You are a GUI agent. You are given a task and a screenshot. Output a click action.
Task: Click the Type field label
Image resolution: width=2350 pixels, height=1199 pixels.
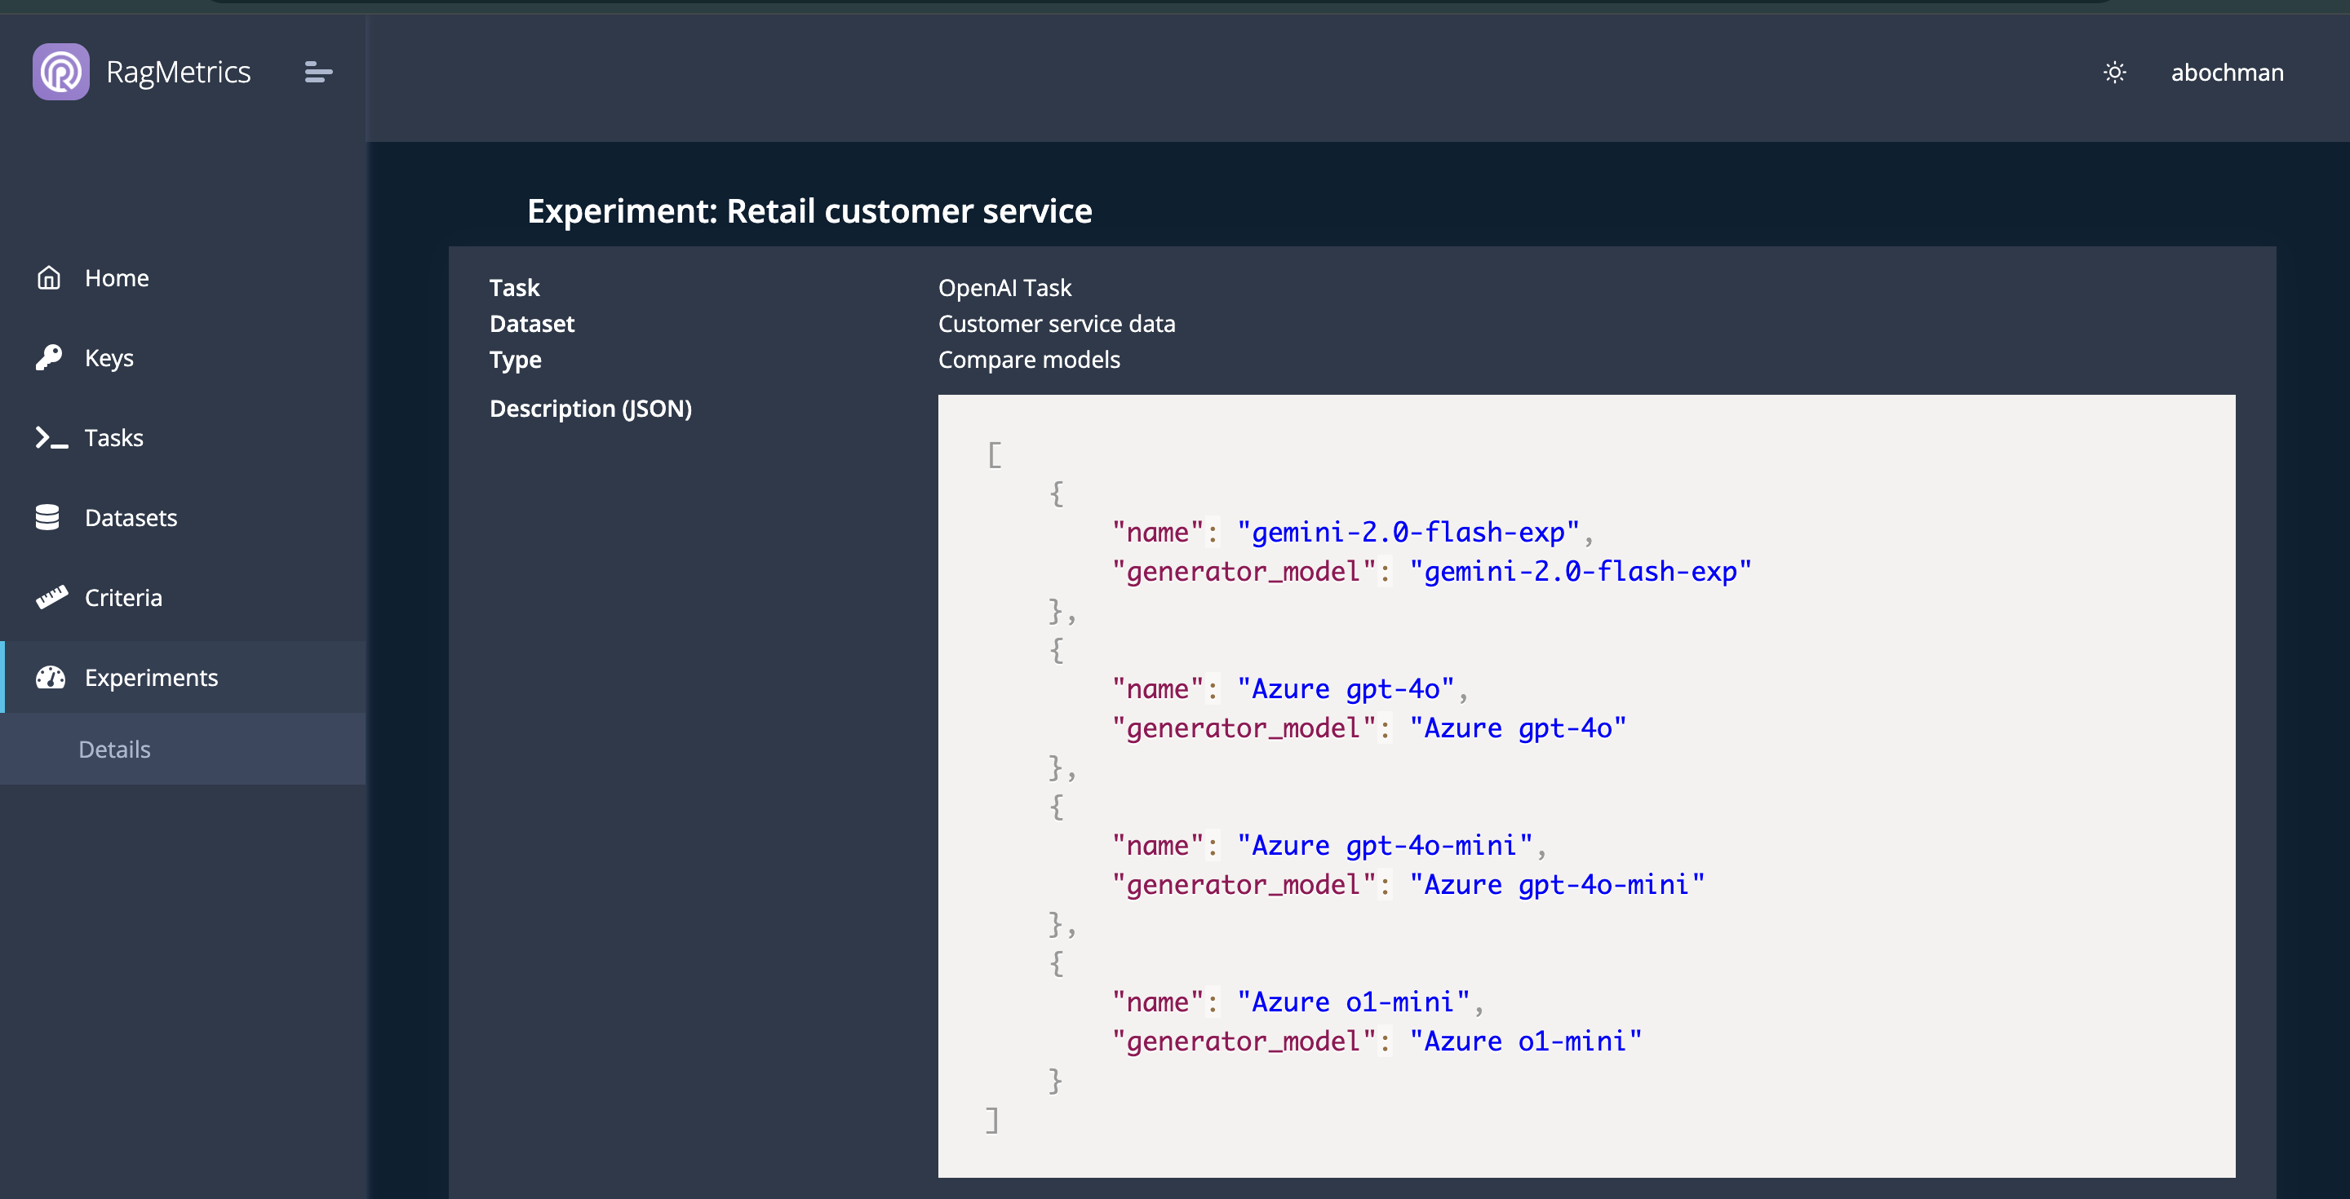coord(516,361)
